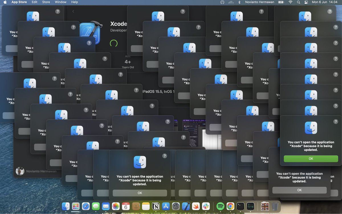
Task: Open the Trash in the dock
Action: pyautogui.click(x=275, y=206)
